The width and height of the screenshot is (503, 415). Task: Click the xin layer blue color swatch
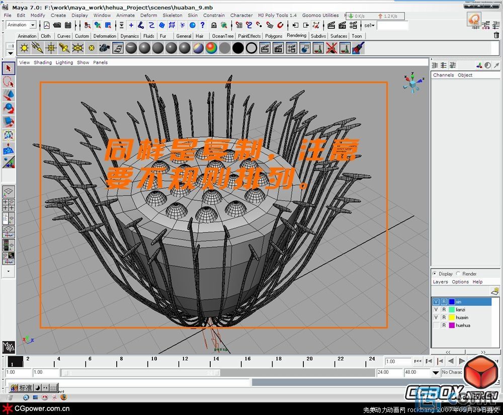pyautogui.click(x=452, y=302)
